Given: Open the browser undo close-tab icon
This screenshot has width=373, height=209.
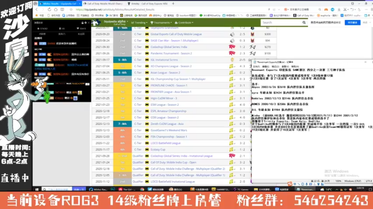Looking at the screenshot, I should pyautogui.click(x=352, y=9).
